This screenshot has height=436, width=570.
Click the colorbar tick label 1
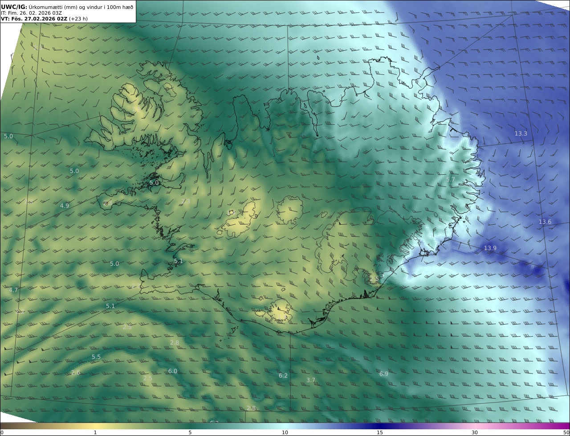coord(95,432)
